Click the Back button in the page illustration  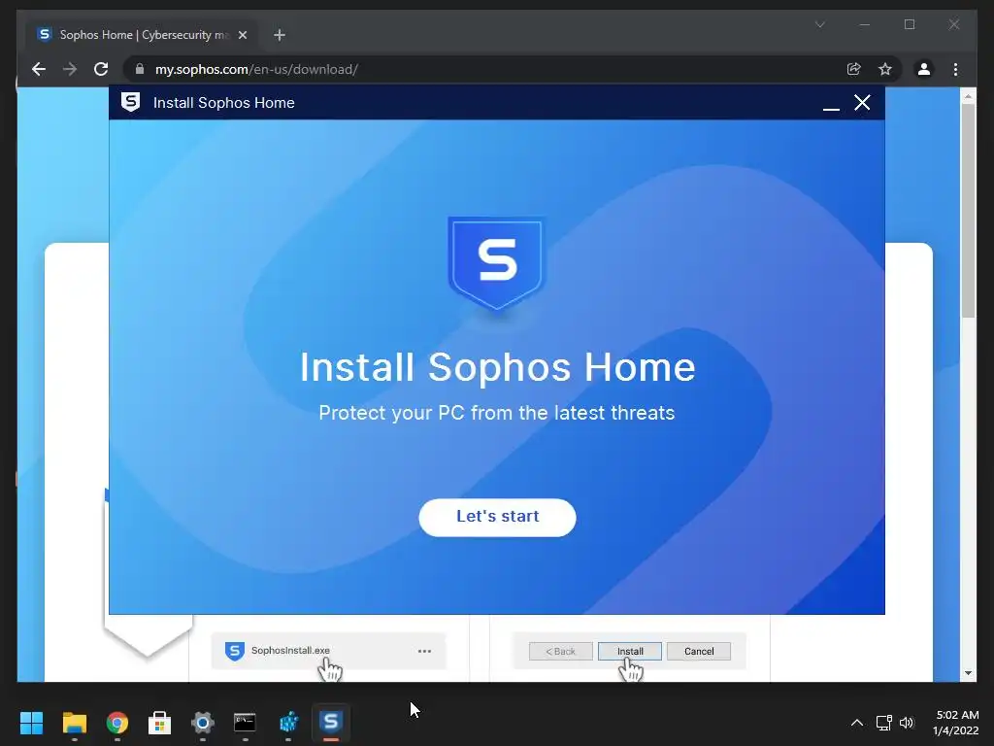[560, 652]
